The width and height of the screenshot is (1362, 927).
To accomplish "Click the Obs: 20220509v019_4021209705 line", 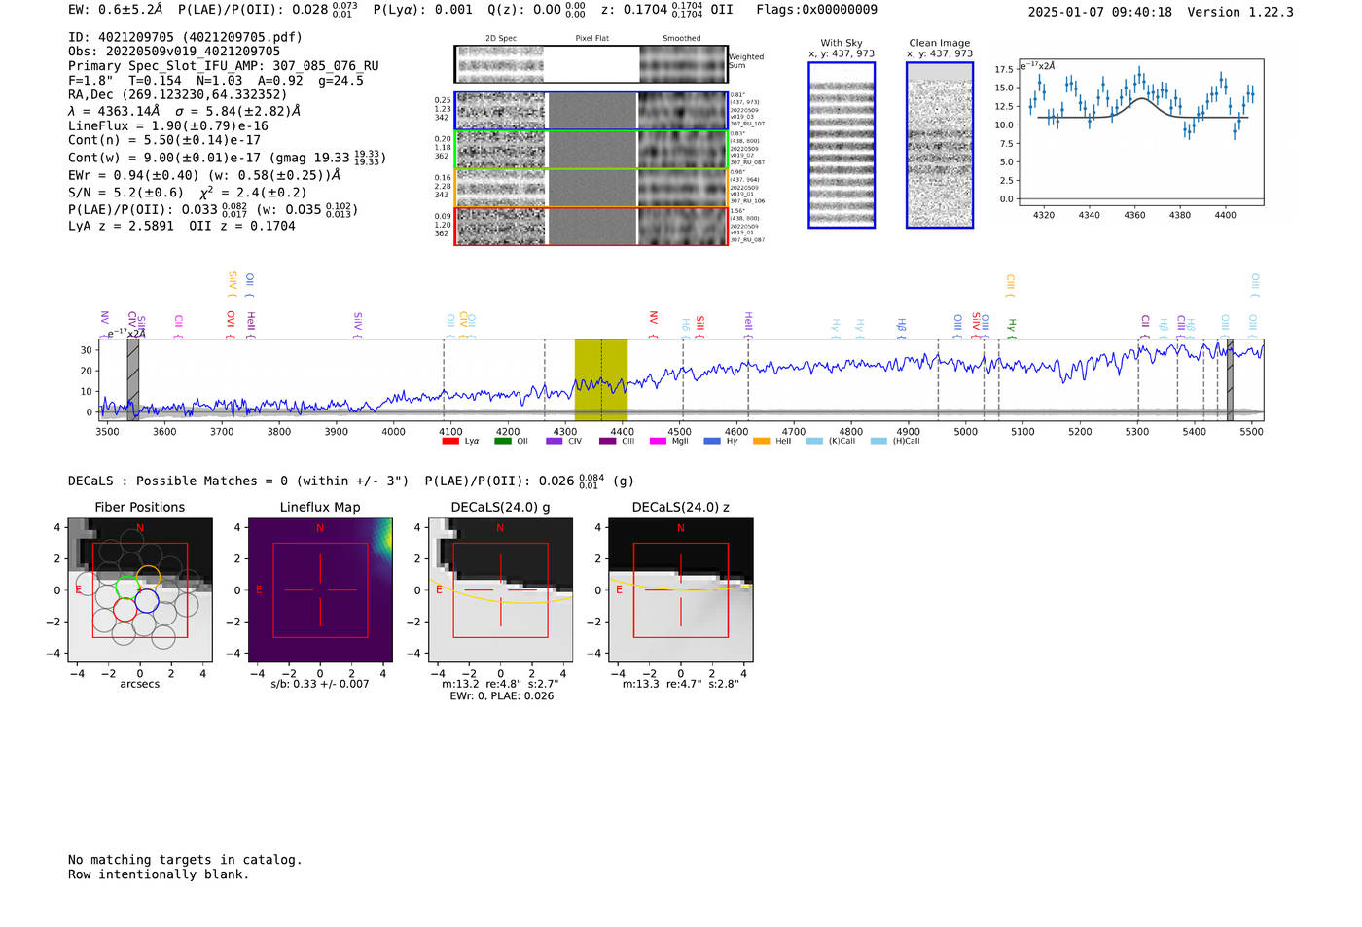I will click(x=174, y=52).
